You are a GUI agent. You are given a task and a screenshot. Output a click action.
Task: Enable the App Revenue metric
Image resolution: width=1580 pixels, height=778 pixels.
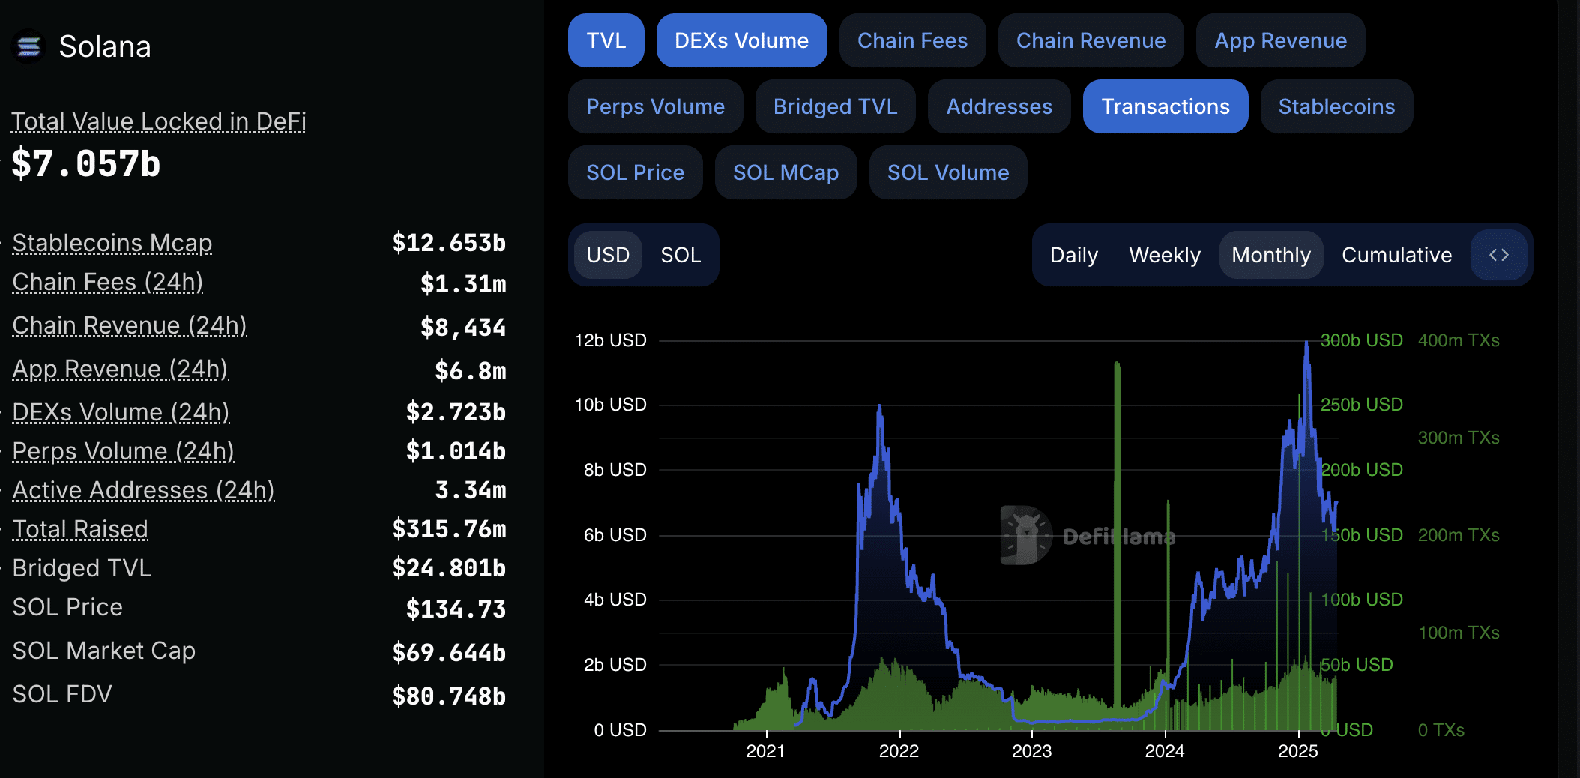pos(1280,40)
